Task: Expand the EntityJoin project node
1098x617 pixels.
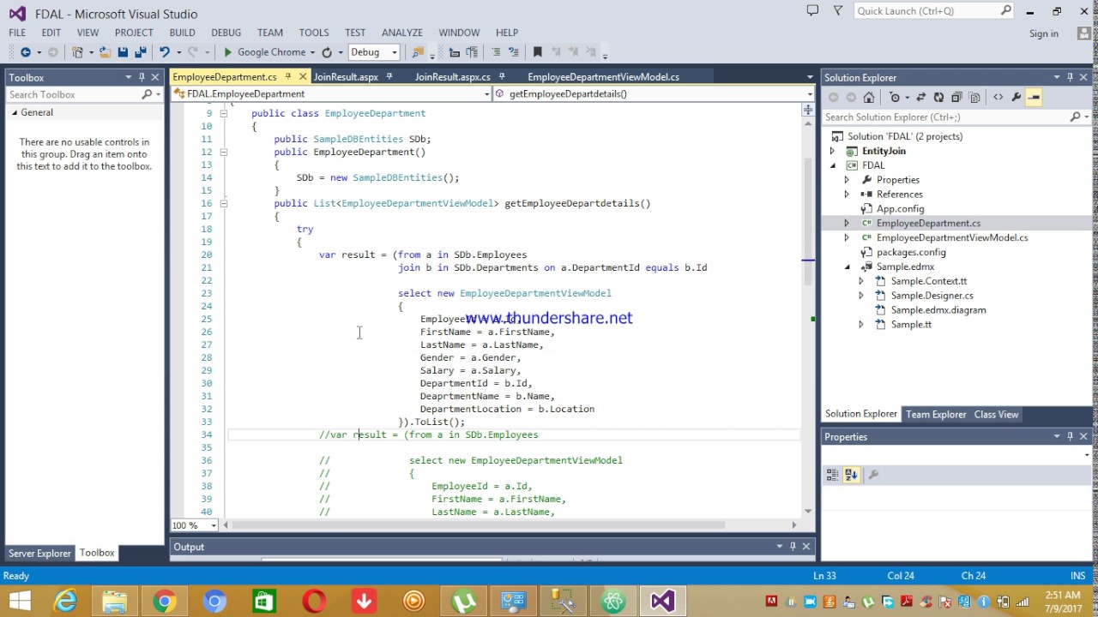Action: click(832, 151)
